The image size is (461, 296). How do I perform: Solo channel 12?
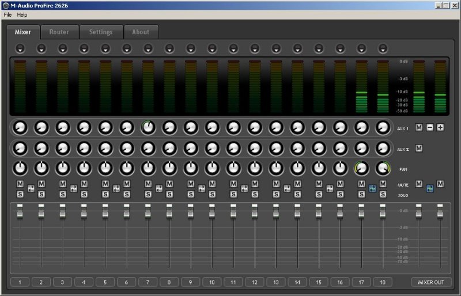point(255,194)
